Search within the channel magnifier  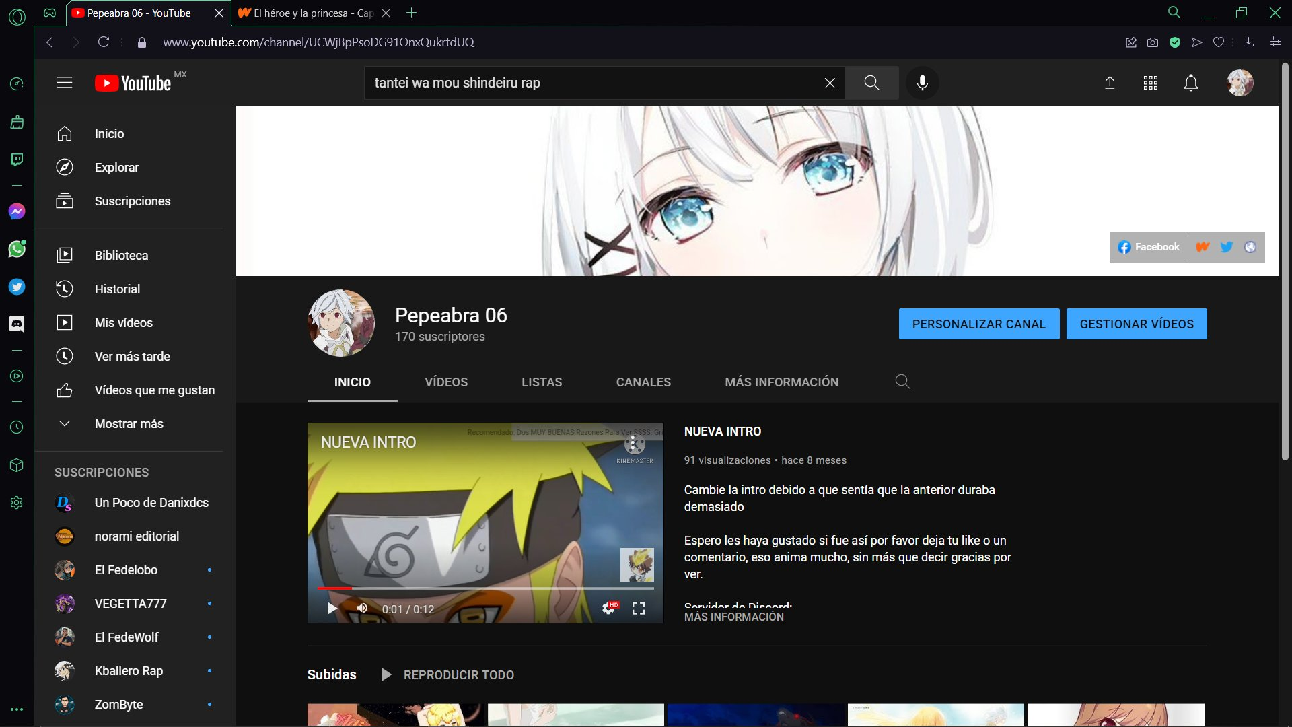pos(902,382)
